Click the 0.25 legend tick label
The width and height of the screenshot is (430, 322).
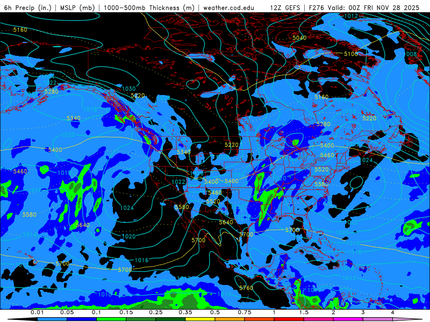155,312
